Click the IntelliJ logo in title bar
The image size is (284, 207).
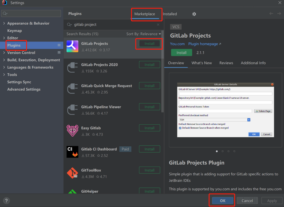pyautogui.click(x=5, y=3)
